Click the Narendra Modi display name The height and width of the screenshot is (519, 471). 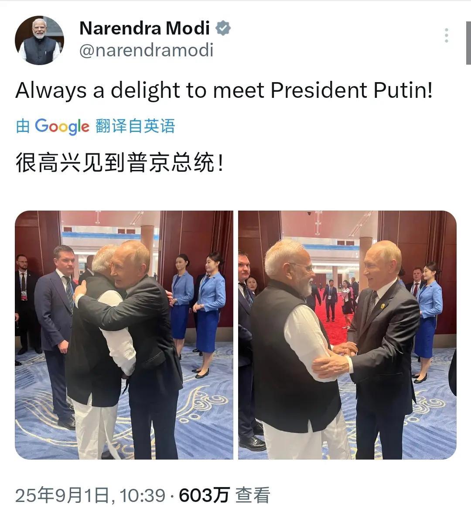pyautogui.click(x=144, y=28)
